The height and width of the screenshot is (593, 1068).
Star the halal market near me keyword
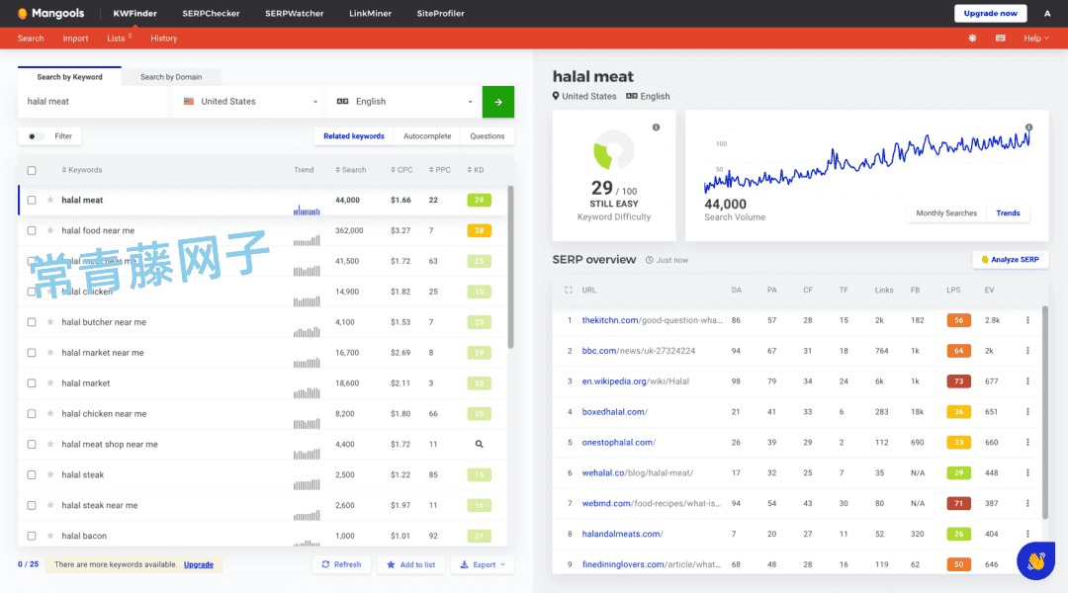[50, 353]
